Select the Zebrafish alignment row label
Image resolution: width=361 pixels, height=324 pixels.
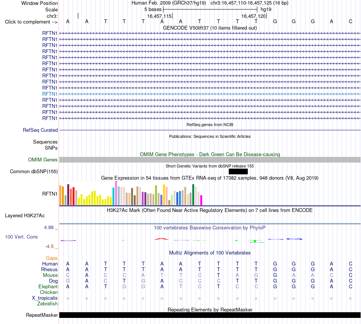[47, 304]
